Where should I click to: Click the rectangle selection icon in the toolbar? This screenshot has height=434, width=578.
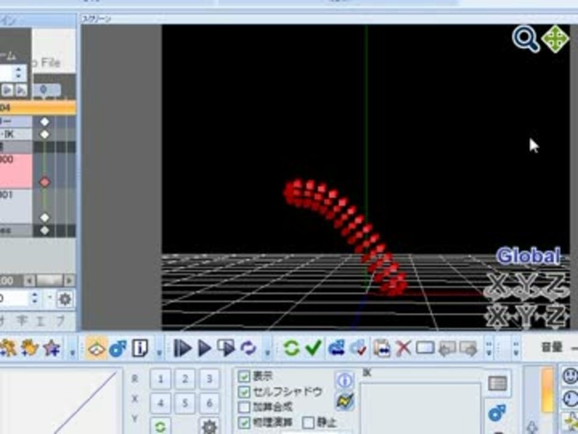(425, 348)
